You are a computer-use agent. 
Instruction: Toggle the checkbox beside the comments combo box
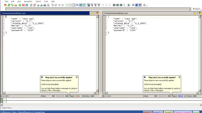pyautogui.click(x=194, y=9)
